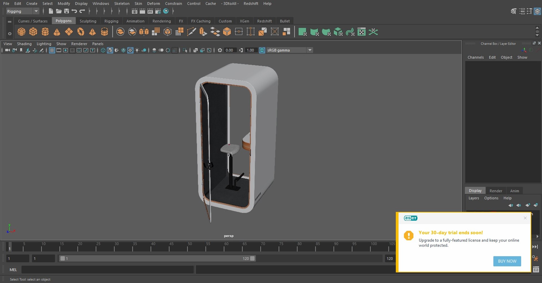Open the shelf tab options menu icon
542x283 pixels.
click(x=10, y=21)
